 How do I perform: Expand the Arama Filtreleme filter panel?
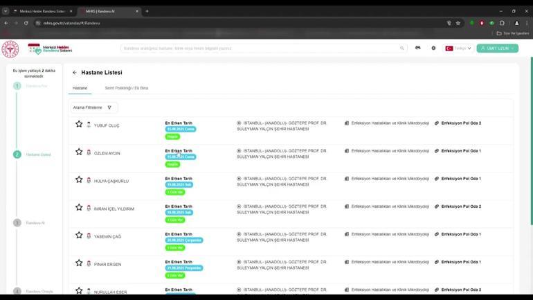pyautogui.click(x=93, y=107)
